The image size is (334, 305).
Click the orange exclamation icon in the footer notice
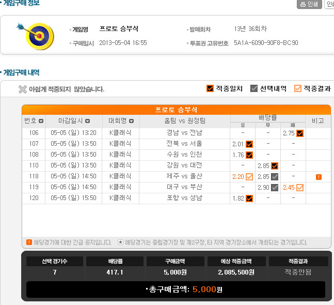tap(29, 242)
